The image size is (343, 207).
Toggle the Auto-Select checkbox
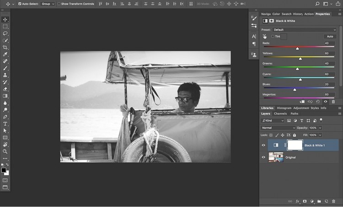coord(20,4)
